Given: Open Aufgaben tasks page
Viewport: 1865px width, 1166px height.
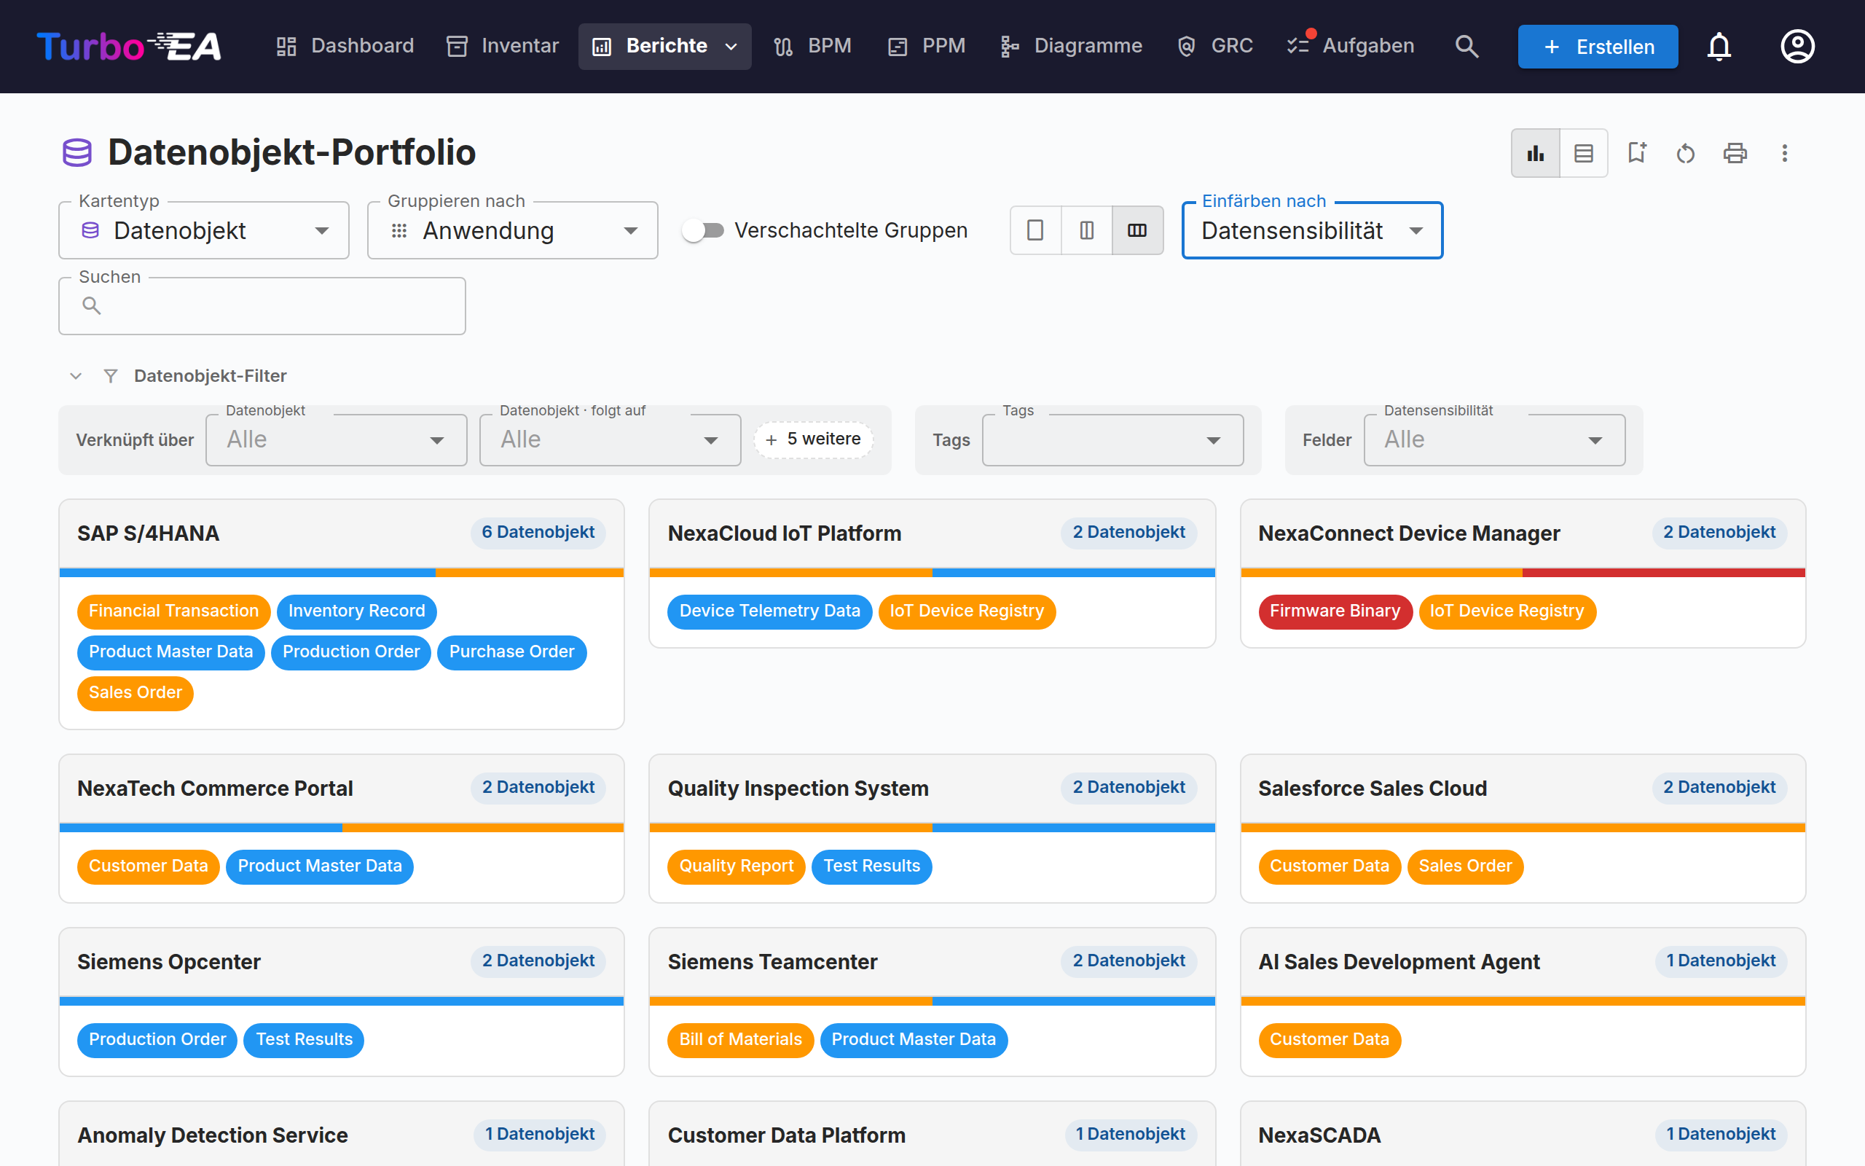Looking at the screenshot, I should 1351,46.
